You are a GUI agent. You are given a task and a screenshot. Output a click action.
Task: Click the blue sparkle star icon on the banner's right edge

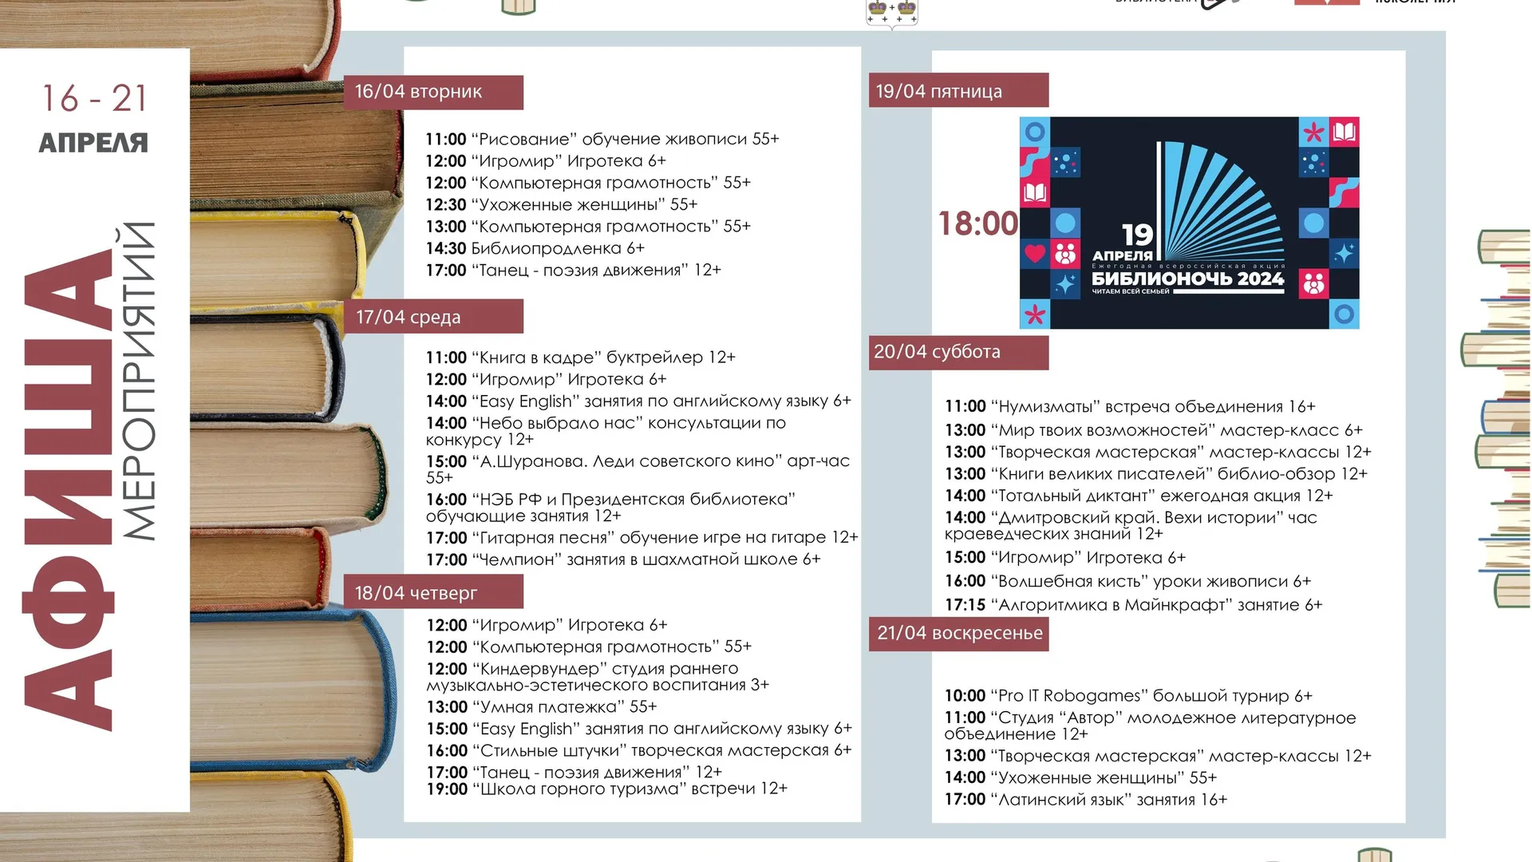tap(1344, 254)
